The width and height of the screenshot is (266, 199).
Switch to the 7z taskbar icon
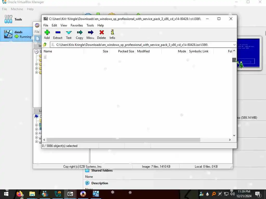[70, 194]
